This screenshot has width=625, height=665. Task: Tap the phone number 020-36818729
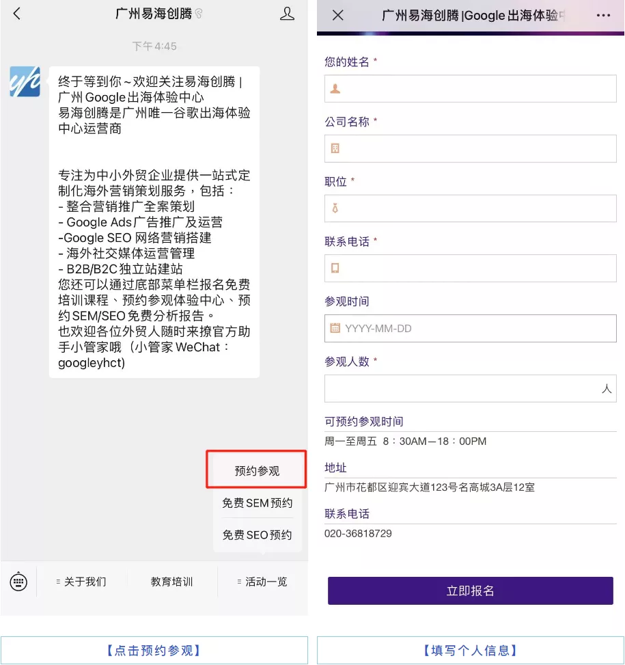[358, 533]
